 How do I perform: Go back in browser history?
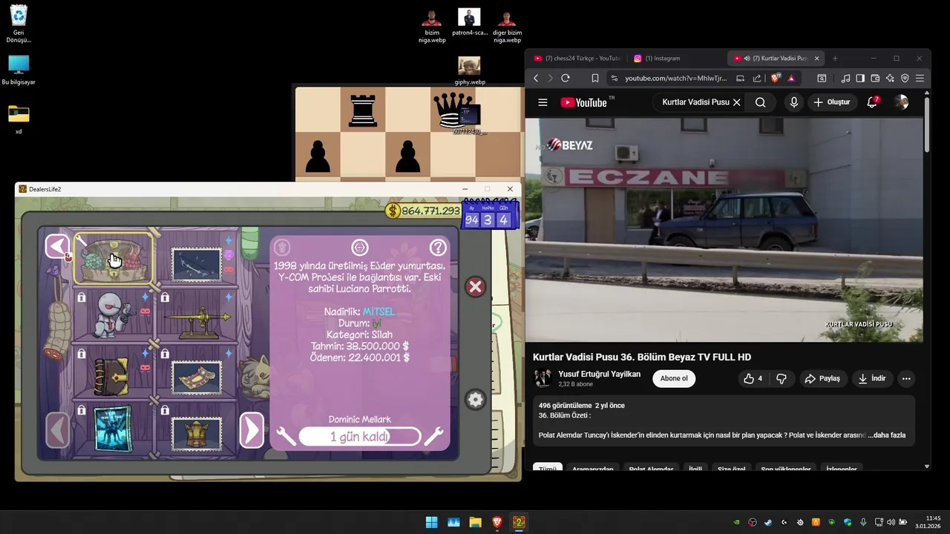536,78
